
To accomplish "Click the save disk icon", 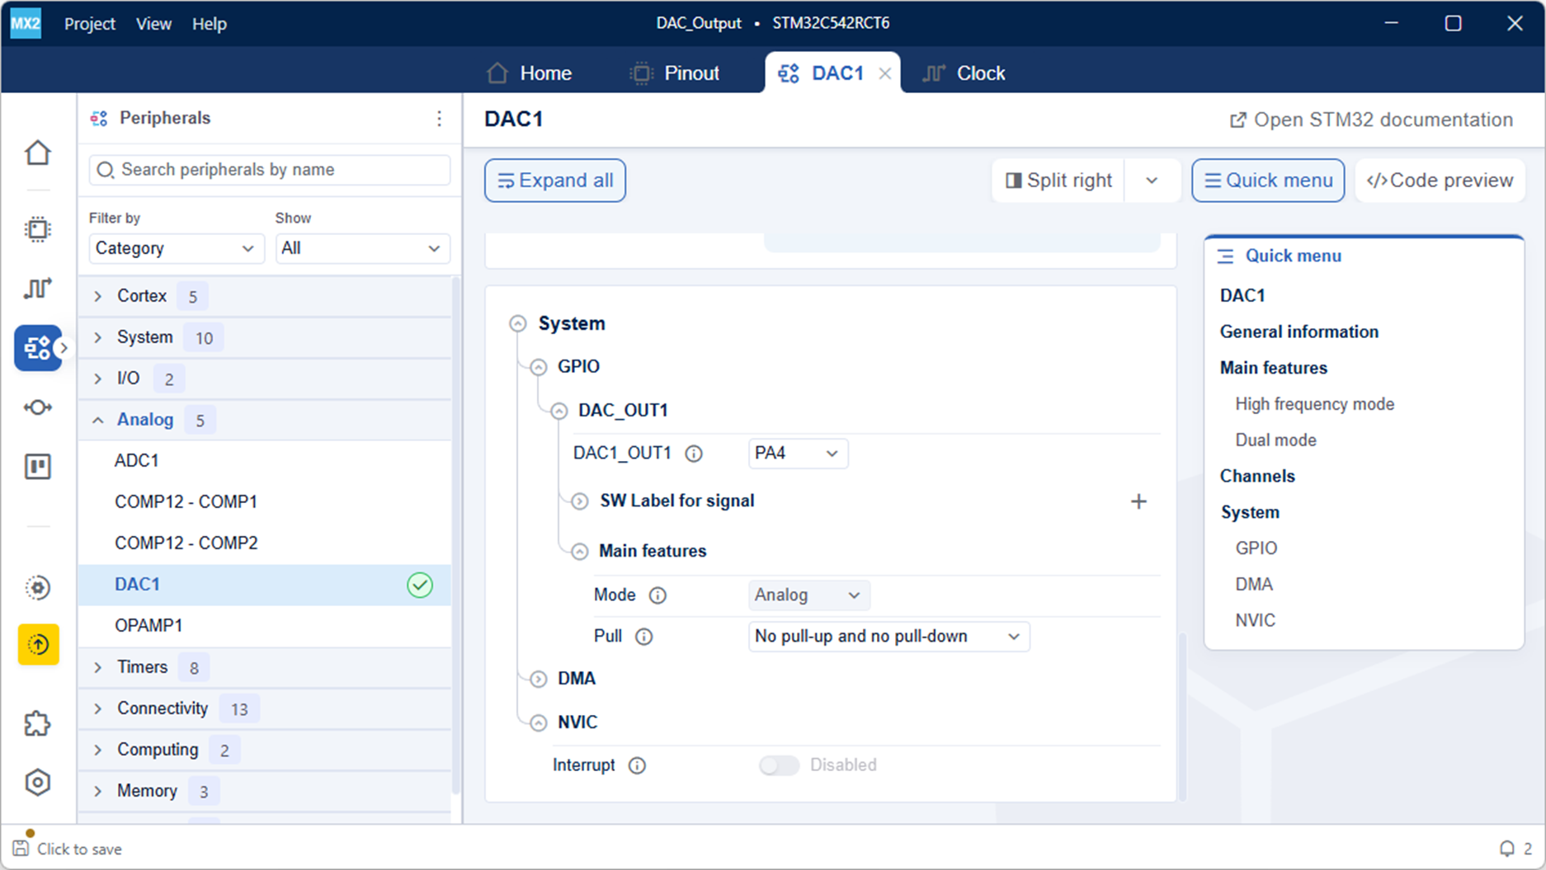I will pyautogui.click(x=21, y=848).
